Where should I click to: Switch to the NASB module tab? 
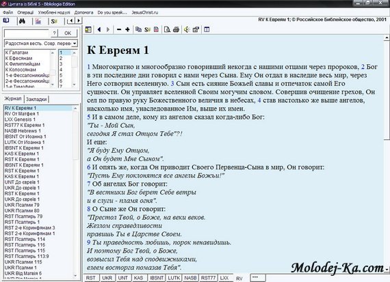pos(190,278)
